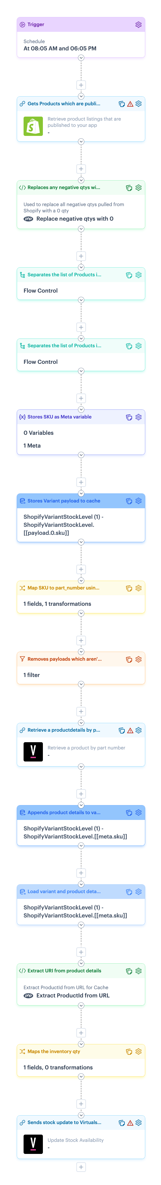Open the Trigger step settings gear

click(x=138, y=25)
